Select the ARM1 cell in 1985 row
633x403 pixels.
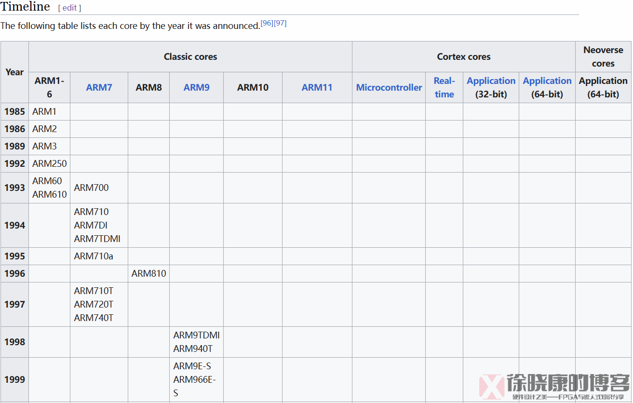click(44, 111)
